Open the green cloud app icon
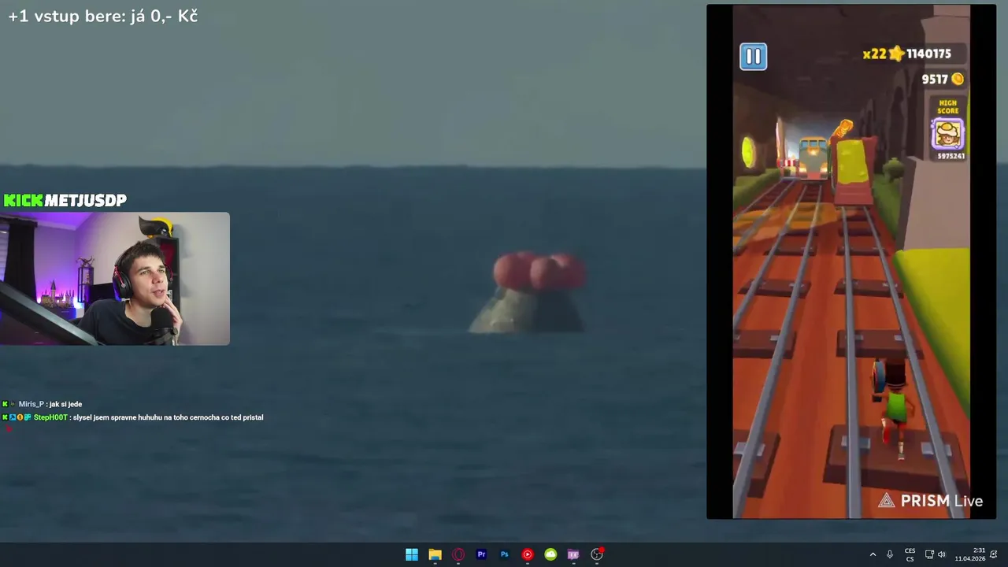 [550, 554]
